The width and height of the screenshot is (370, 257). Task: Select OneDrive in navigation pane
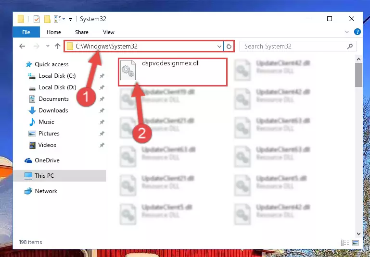pos(47,160)
